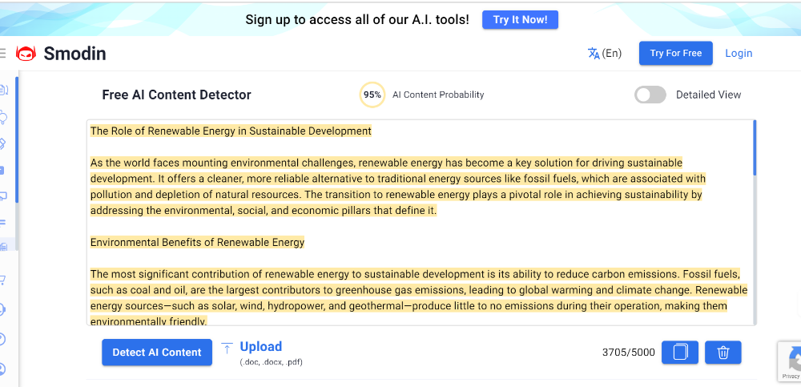801x387 pixels.
Task: Open the Login link
Action: pyautogui.click(x=739, y=54)
